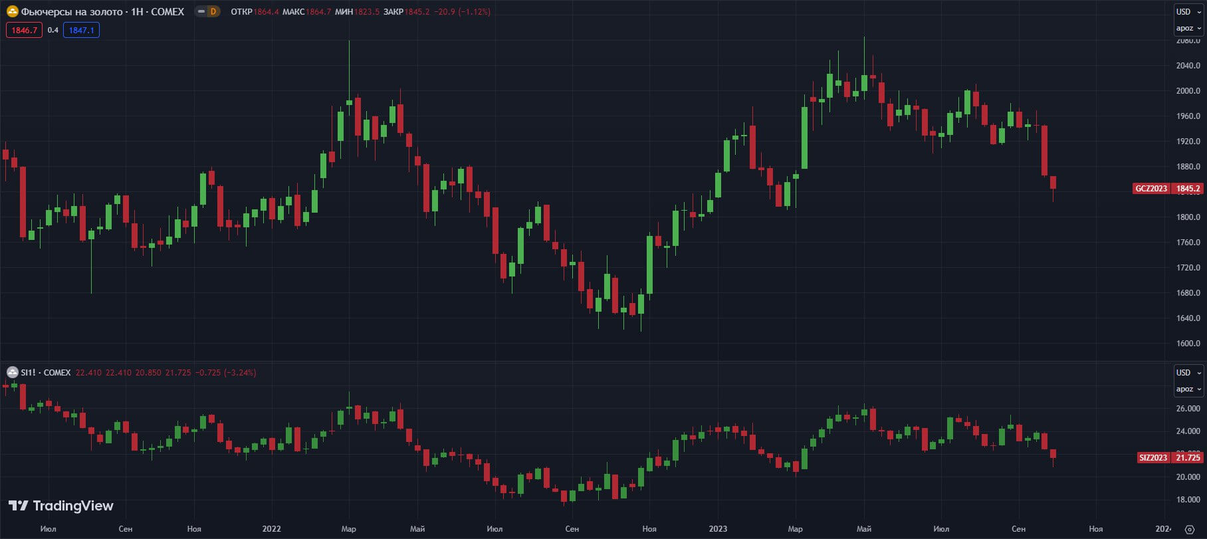Screen dimensions: 1207x539
Task: Open the lower pane apoz unit dropdown
Action: 1188,389
